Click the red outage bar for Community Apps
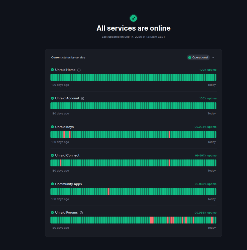Image resolution: width=247 pixels, height=250 pixels. click(x=108, y=192)
